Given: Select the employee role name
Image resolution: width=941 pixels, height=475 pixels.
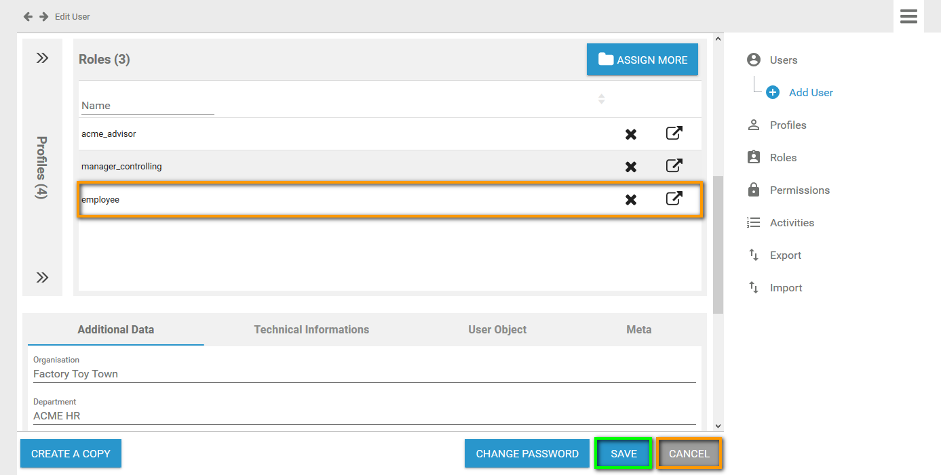Looking at the screenshot, I should pos(100,200).
